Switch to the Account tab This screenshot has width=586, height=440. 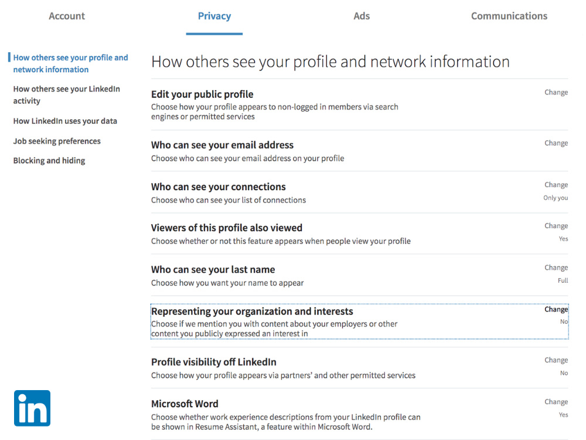pos(67,16)
